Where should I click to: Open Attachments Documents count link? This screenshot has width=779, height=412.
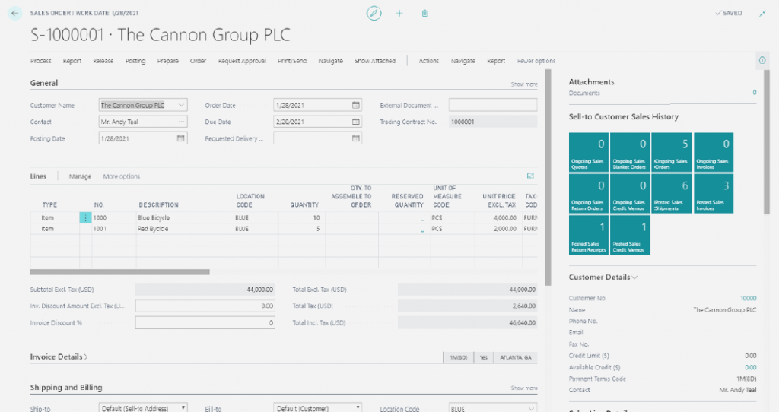(754, 92)
